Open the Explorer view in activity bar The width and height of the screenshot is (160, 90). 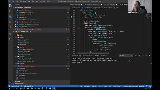(10, 5)
